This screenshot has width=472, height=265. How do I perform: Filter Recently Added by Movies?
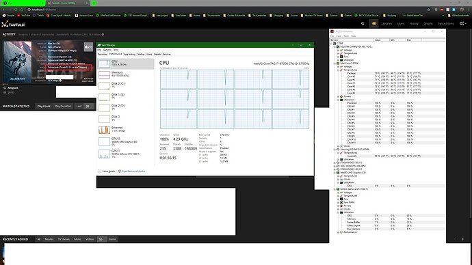click(x=49, y=240)
